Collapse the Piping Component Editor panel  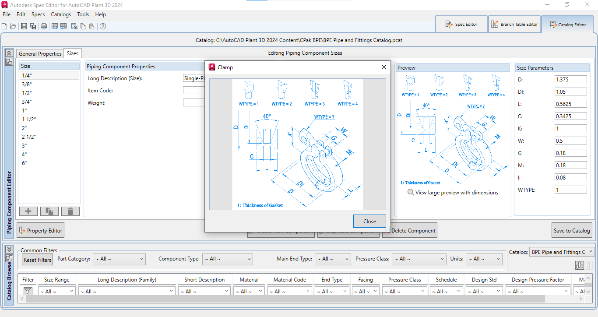tap(9, 53)
